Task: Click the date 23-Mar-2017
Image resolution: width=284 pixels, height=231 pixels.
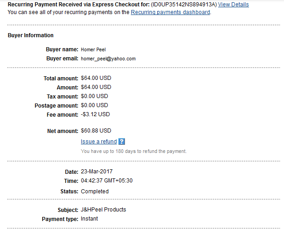Action: [97, 172]
